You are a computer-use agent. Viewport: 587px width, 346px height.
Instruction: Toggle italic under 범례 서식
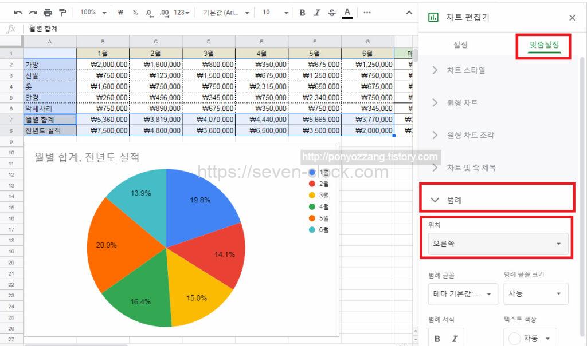pyautogui.click(x=453, y=339)
